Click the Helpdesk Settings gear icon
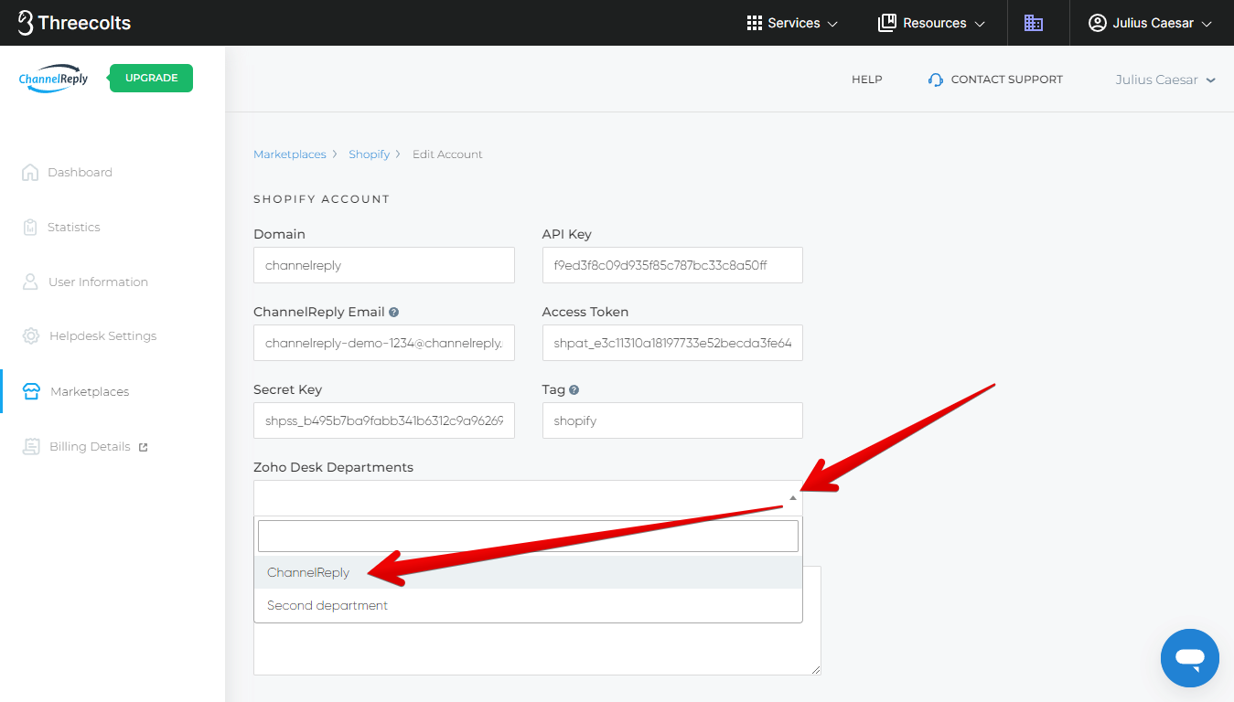This screenshot has width=1234, height=702. [x=31, y=335]
